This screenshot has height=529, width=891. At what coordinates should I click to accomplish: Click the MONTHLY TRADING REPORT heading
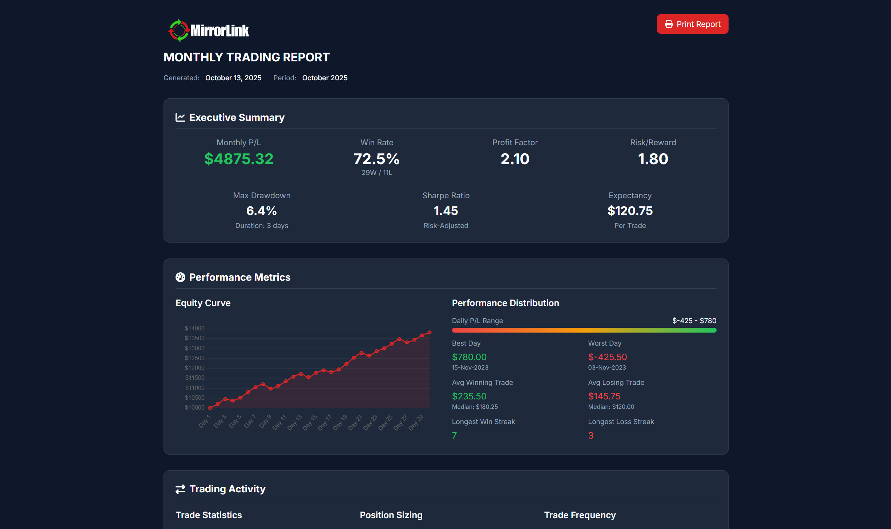pos(246,57)
